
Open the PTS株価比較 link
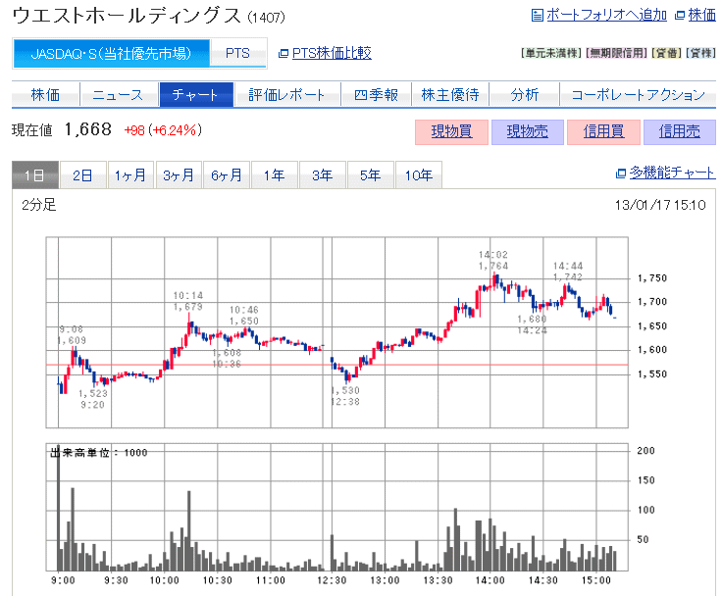click(332, 53)
